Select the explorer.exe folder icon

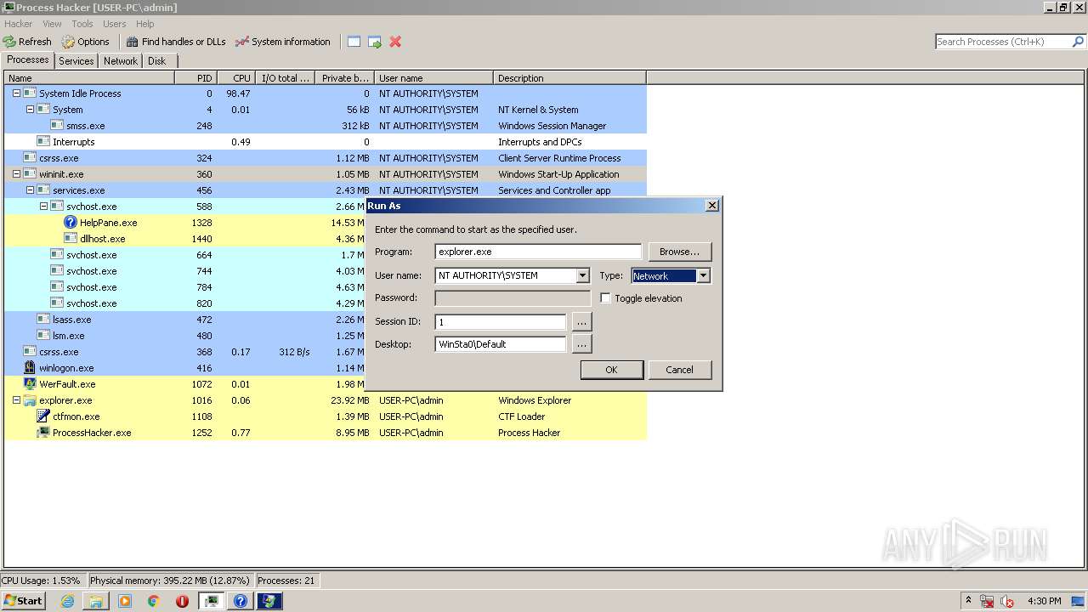[x=30, y=400]
